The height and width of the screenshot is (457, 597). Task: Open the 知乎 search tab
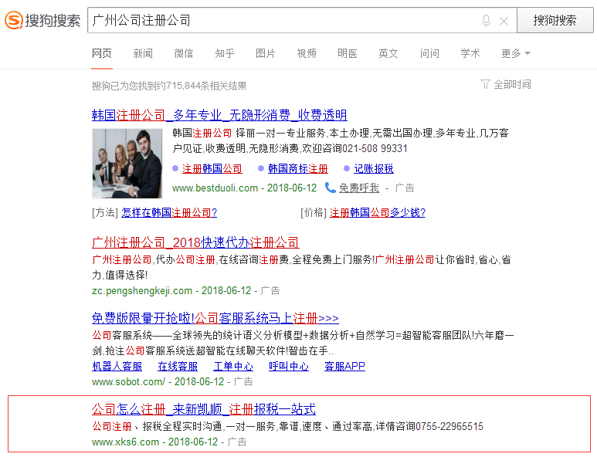225,53
